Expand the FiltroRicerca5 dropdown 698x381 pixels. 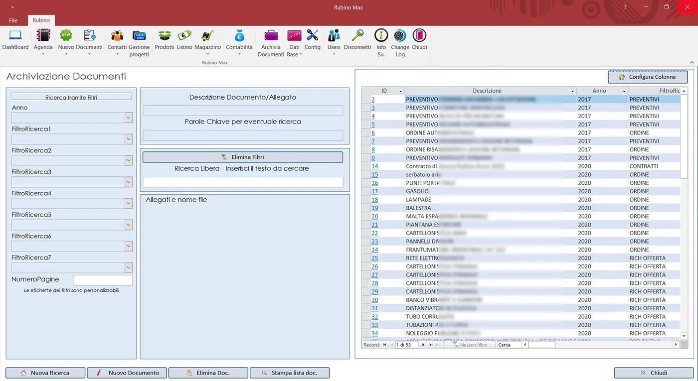[129, 225]
